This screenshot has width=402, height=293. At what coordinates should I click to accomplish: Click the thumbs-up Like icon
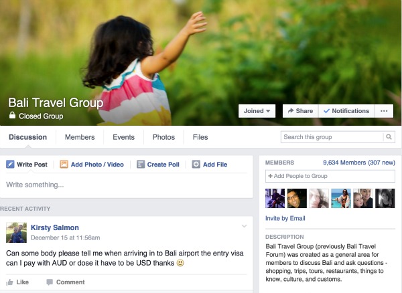[x=10, y=282]
